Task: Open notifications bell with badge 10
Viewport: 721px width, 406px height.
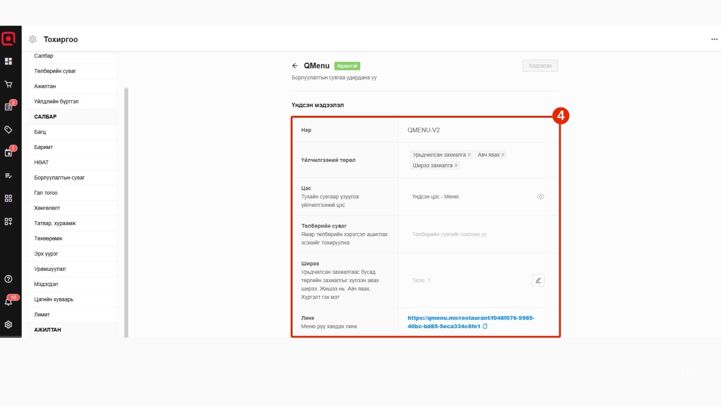Action: coord(8,302)
